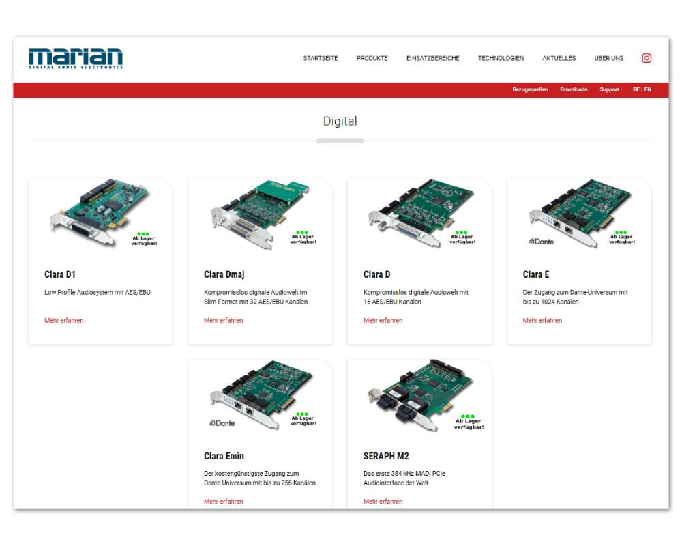The width and height of the screenshot is (682, 546).
Task: Click the Clara E 1024 Kanälen description
Action: pos(576,297)
